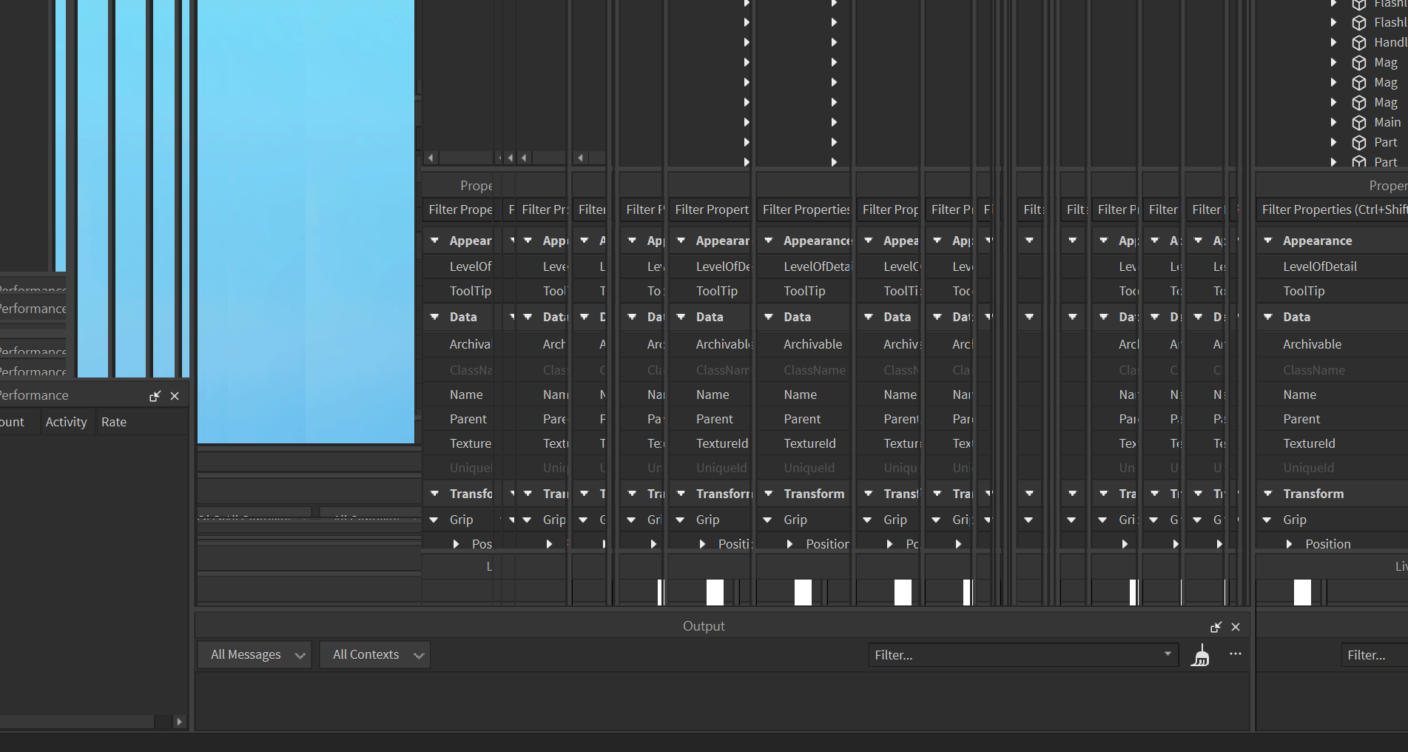Open the All Messages dropdown
The height and width of the screenshot is (752, 1408).
point(255,655)
